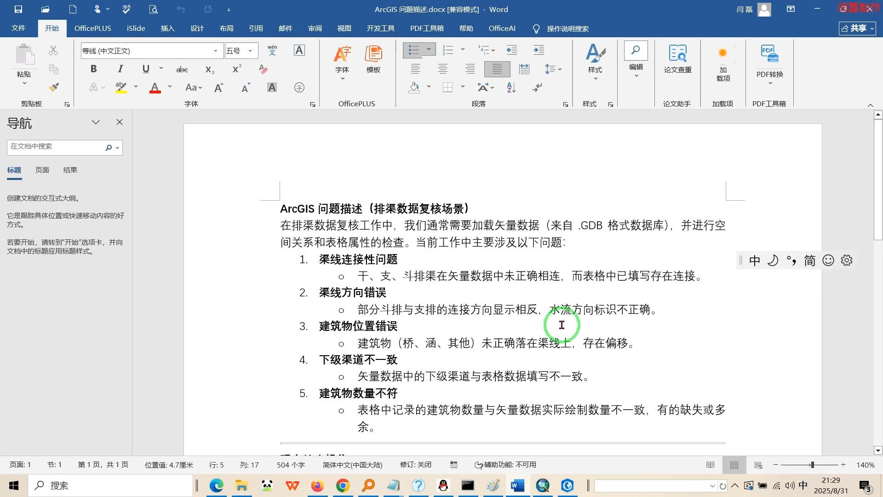Toggle character shading A button
Viewport: 883px width, 497px height.
272,87
